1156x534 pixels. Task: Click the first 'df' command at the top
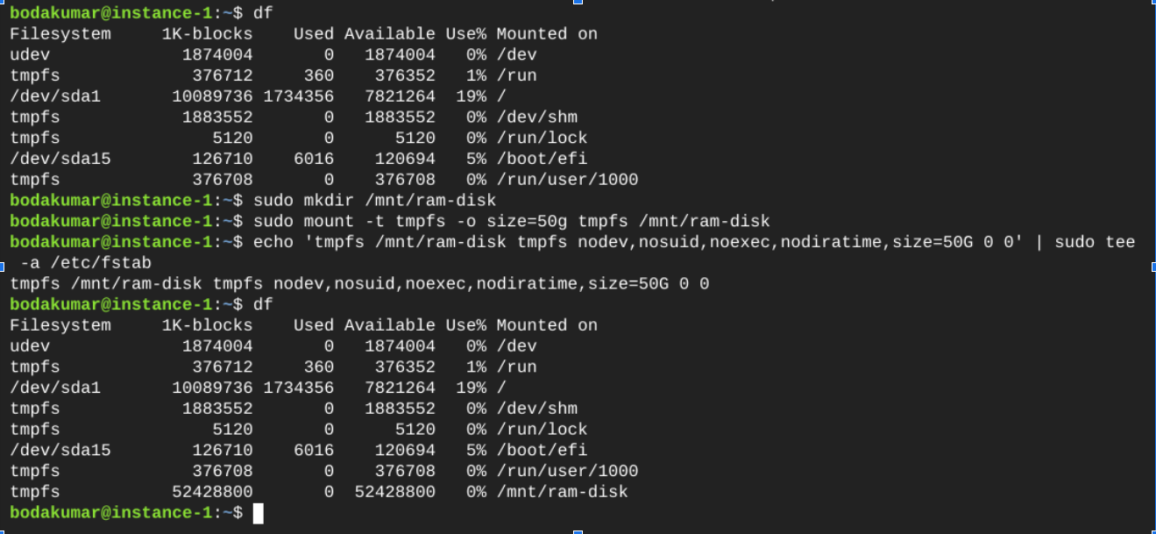(x=263, y=13)
